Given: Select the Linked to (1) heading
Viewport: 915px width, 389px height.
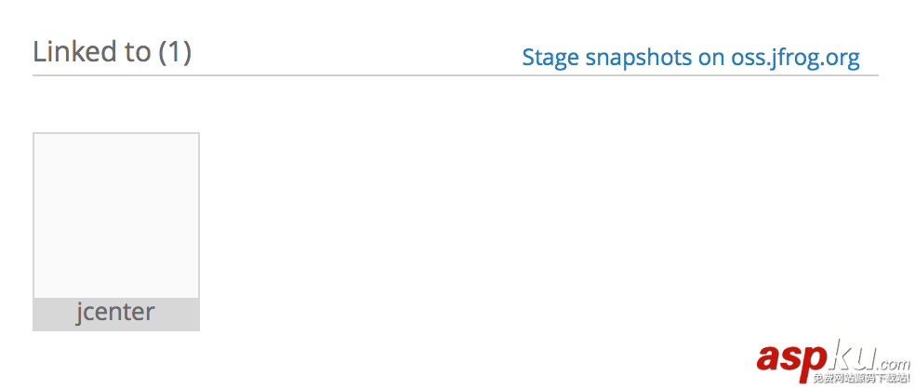Looking at the screenshot, I should pos(112,52).
